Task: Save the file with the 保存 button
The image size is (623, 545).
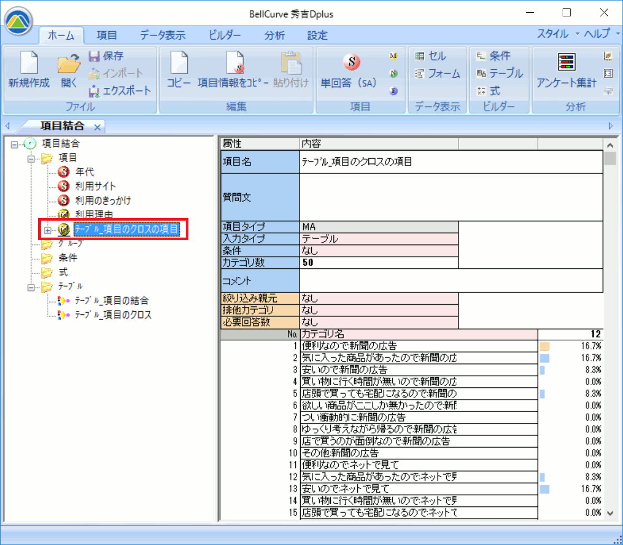Action: point(106,56)
